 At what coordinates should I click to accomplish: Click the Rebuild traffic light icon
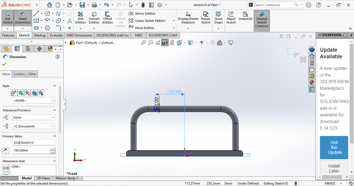point(143,5)
